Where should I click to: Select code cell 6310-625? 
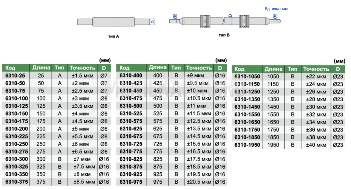[131, 129]
